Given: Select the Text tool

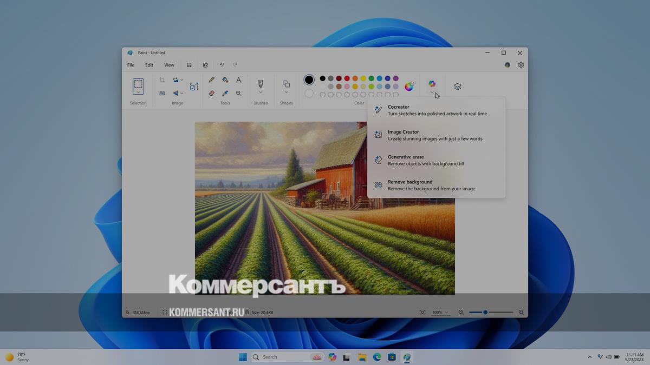Looking at the screenshot, I should pos(238,80).
